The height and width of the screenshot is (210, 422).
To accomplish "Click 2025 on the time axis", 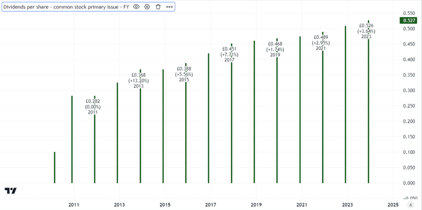I will tap(393, 204).
